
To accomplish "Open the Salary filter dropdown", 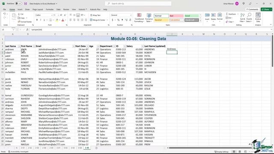I will point(143,46).
